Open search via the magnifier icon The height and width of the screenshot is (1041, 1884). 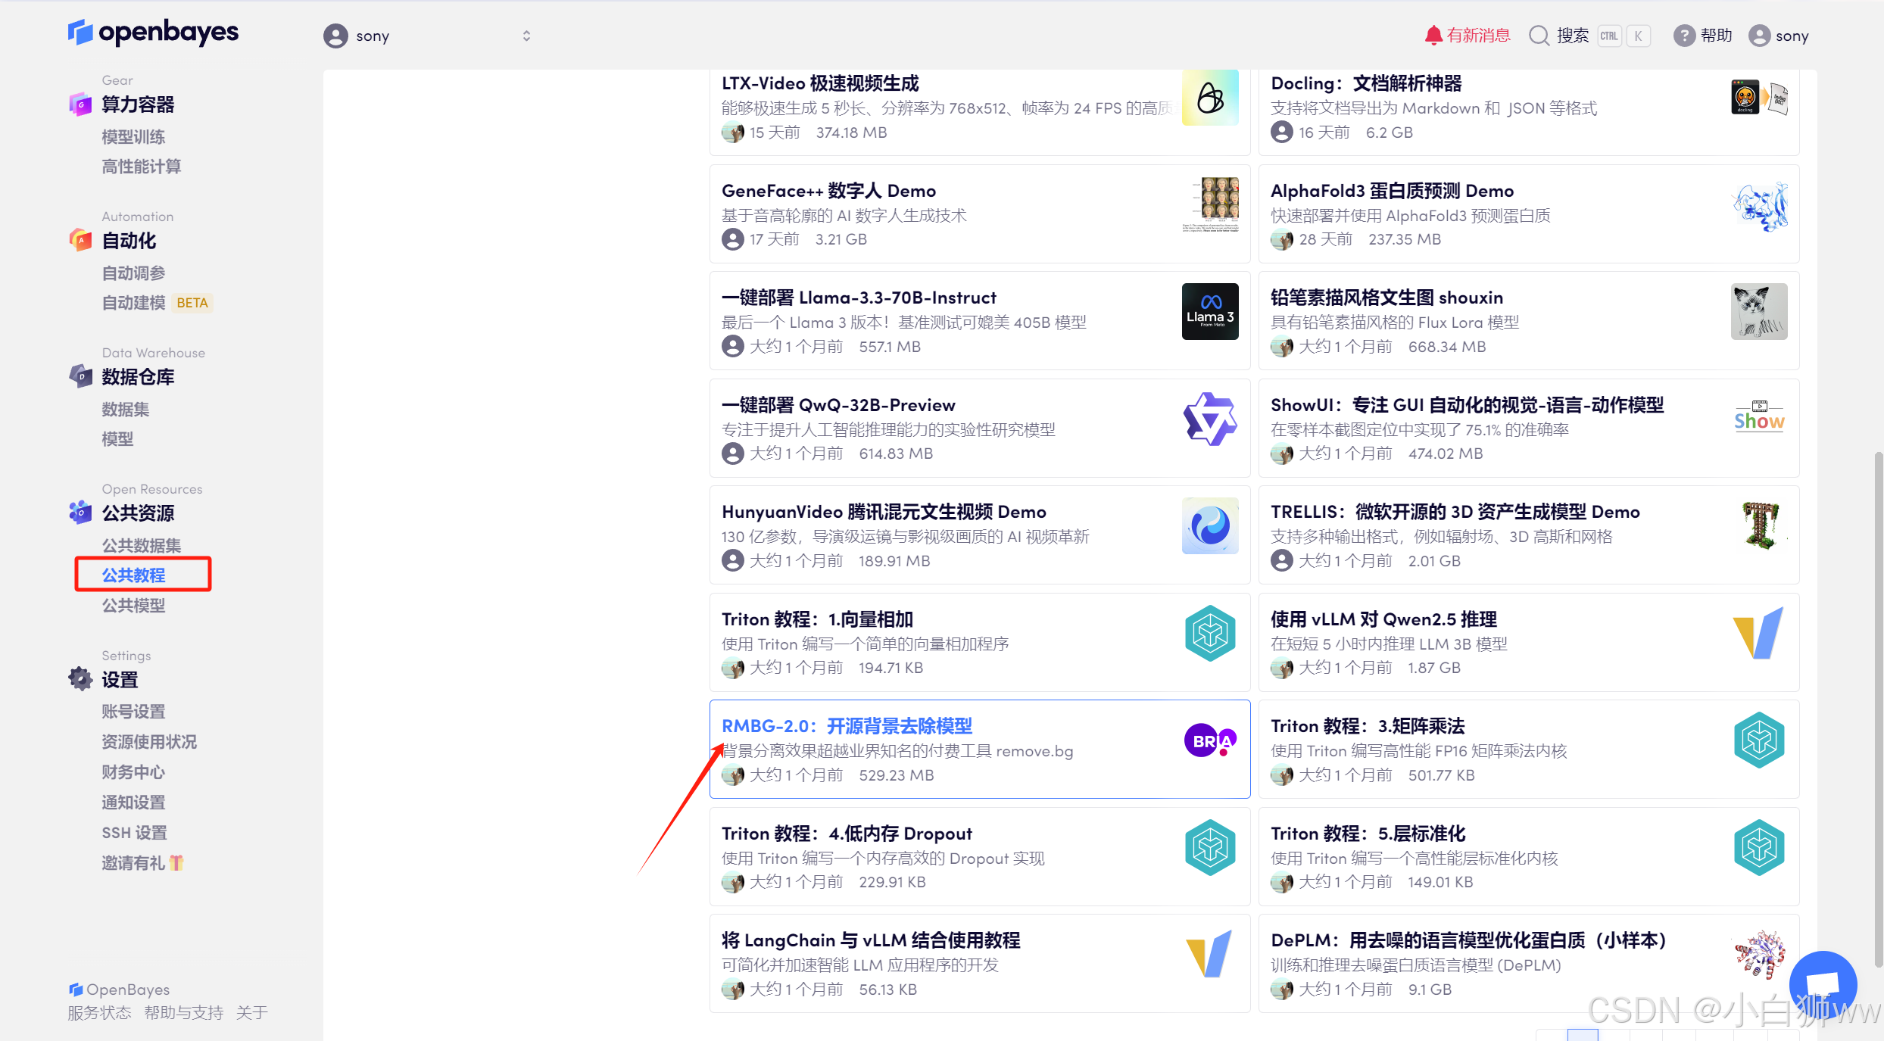[x=1539, y=36]
